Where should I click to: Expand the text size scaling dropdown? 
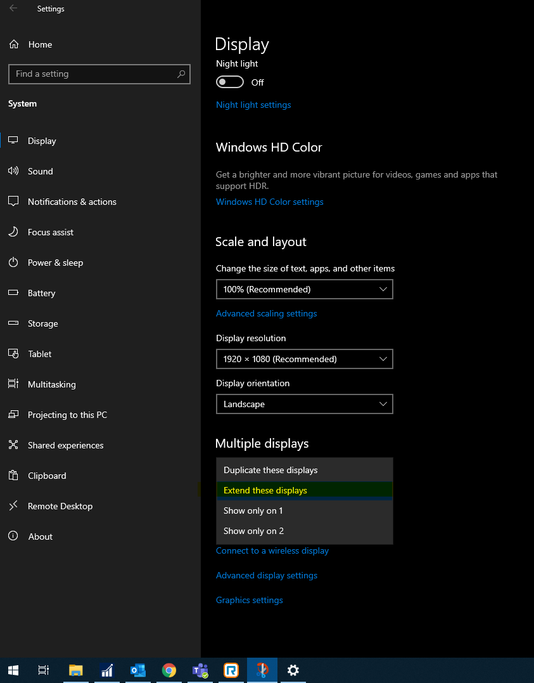[x=304, y=289]
